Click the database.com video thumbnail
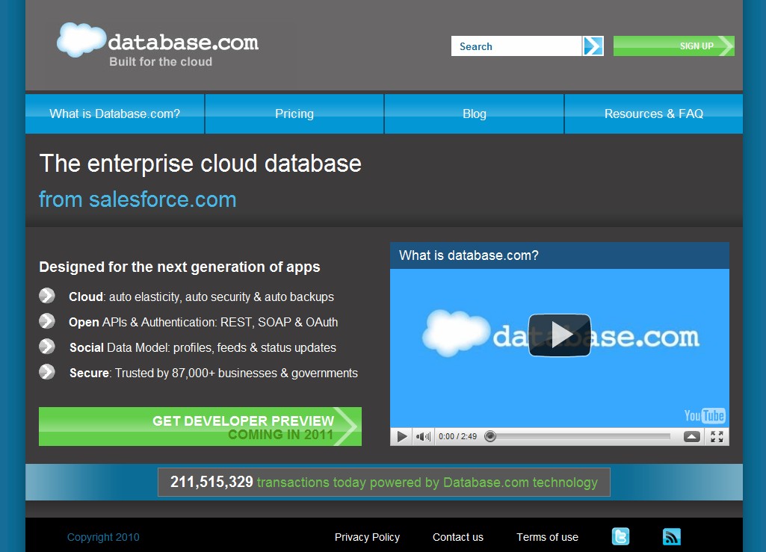 click(x=559, y=348)
